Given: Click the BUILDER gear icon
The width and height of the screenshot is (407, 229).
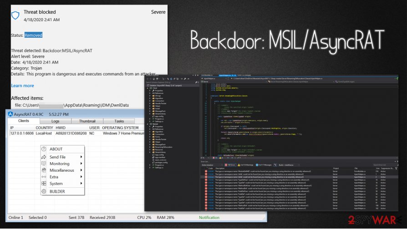Looking at the screenshot, I should 44,191.
